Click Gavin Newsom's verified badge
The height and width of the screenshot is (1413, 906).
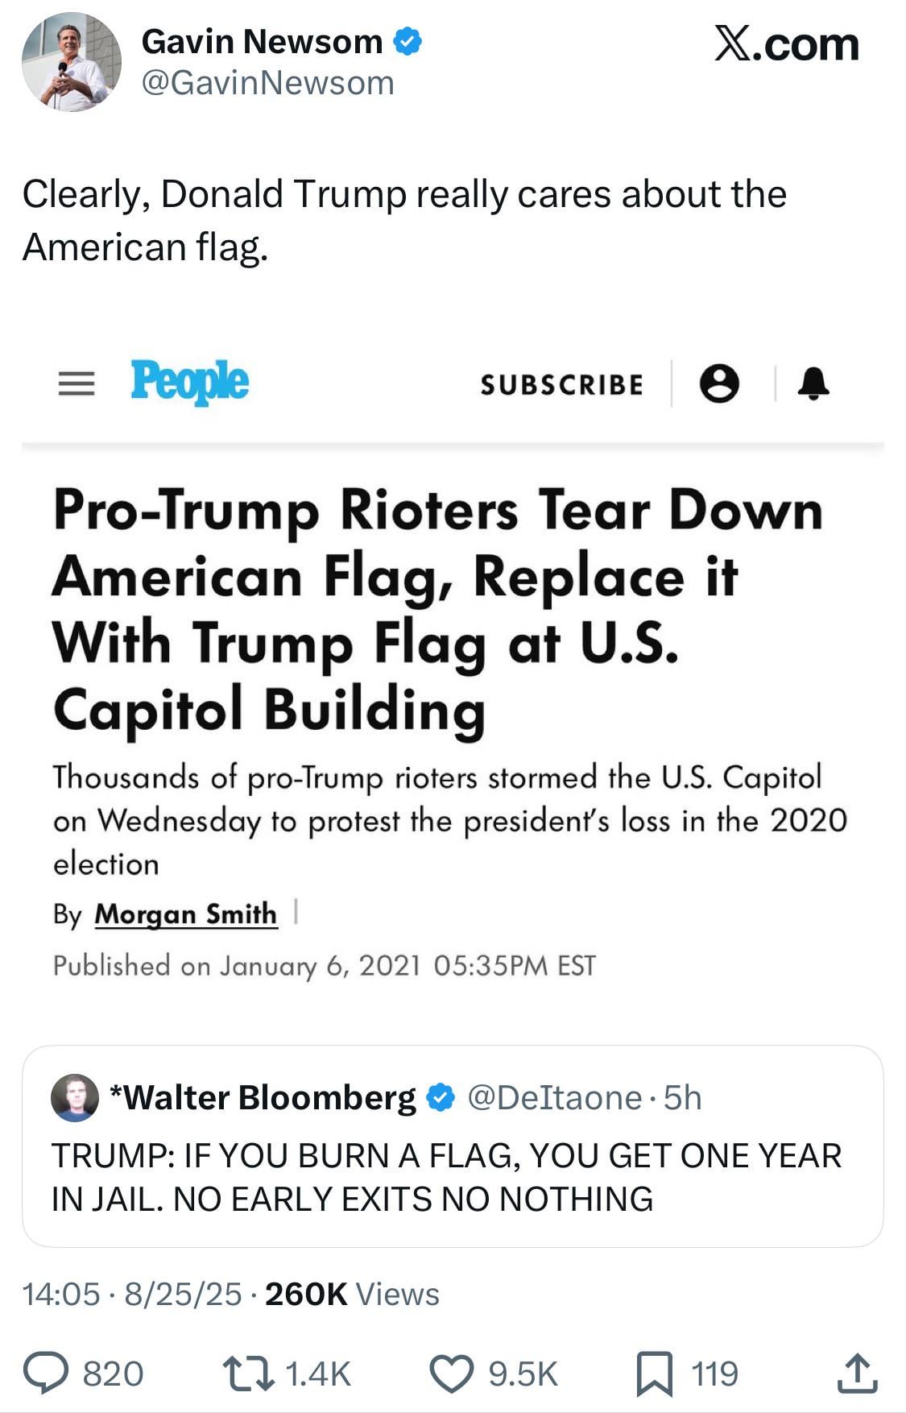tap(407, 42)
